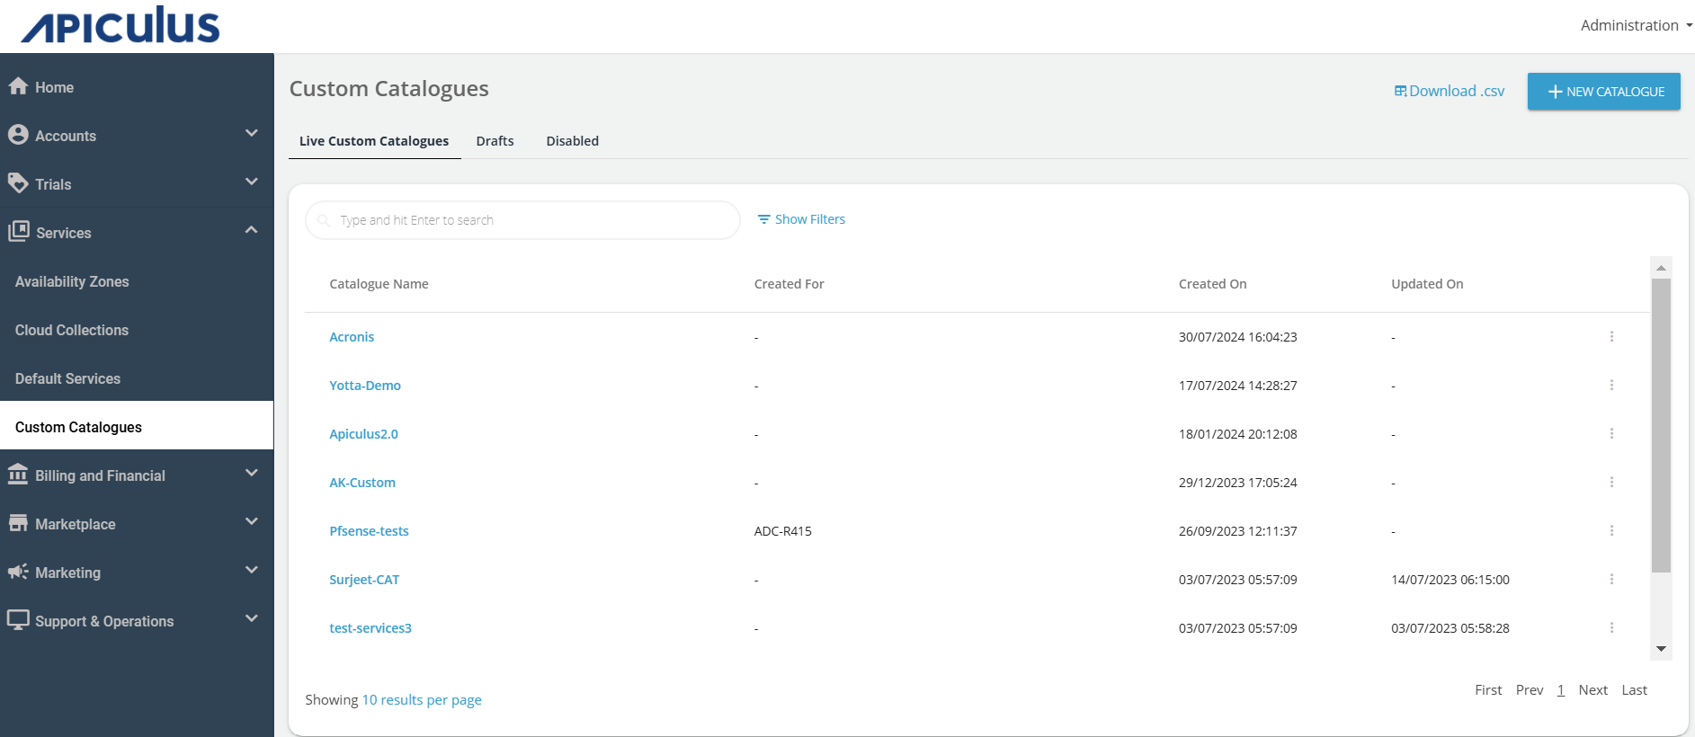
Task: Switch to the Disabled tab
Action: click(573, 141)
